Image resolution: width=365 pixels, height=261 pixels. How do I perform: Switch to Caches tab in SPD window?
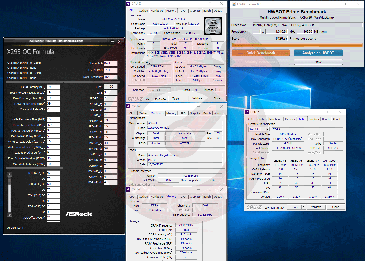click(262, 119)
